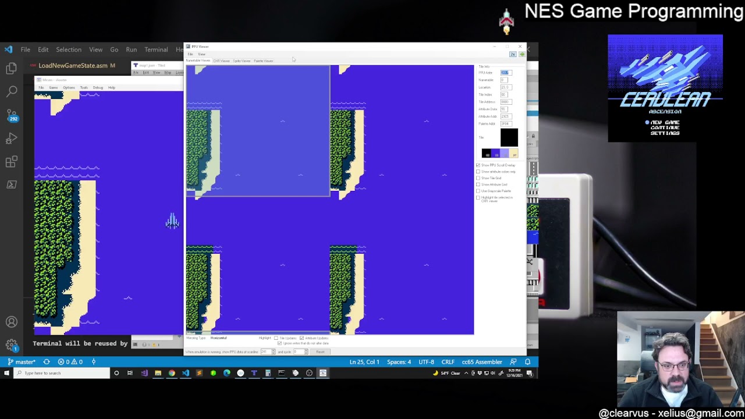Click cc65 Assembler language mode in status bar
The image size is (745, 419).
coord(482,362)
